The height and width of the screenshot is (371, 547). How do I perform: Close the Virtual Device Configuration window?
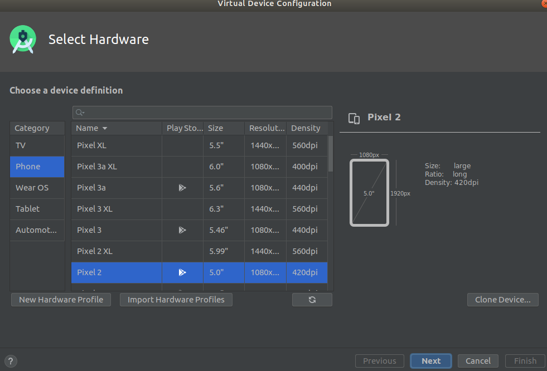click(544, 3)
